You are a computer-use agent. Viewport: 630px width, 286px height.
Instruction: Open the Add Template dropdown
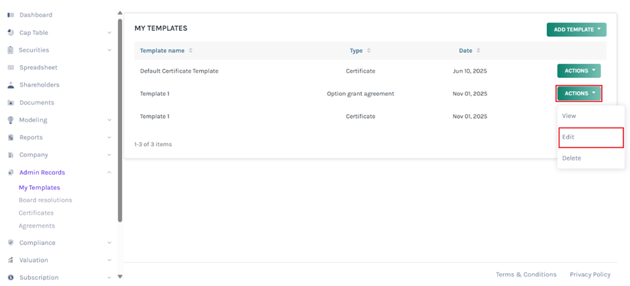click(576, 30)
